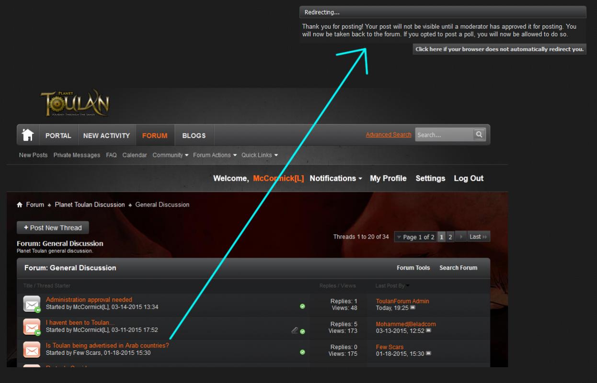The height and width of the screenshot is (383, 597).
Task: Sort threads by Title column header
Action: (28, 286)
